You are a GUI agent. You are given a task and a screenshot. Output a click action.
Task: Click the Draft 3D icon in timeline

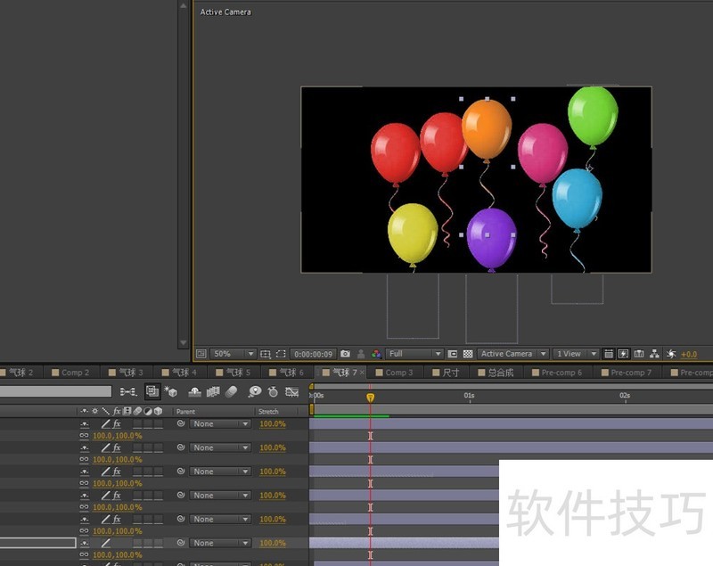[x=170, y=391]
